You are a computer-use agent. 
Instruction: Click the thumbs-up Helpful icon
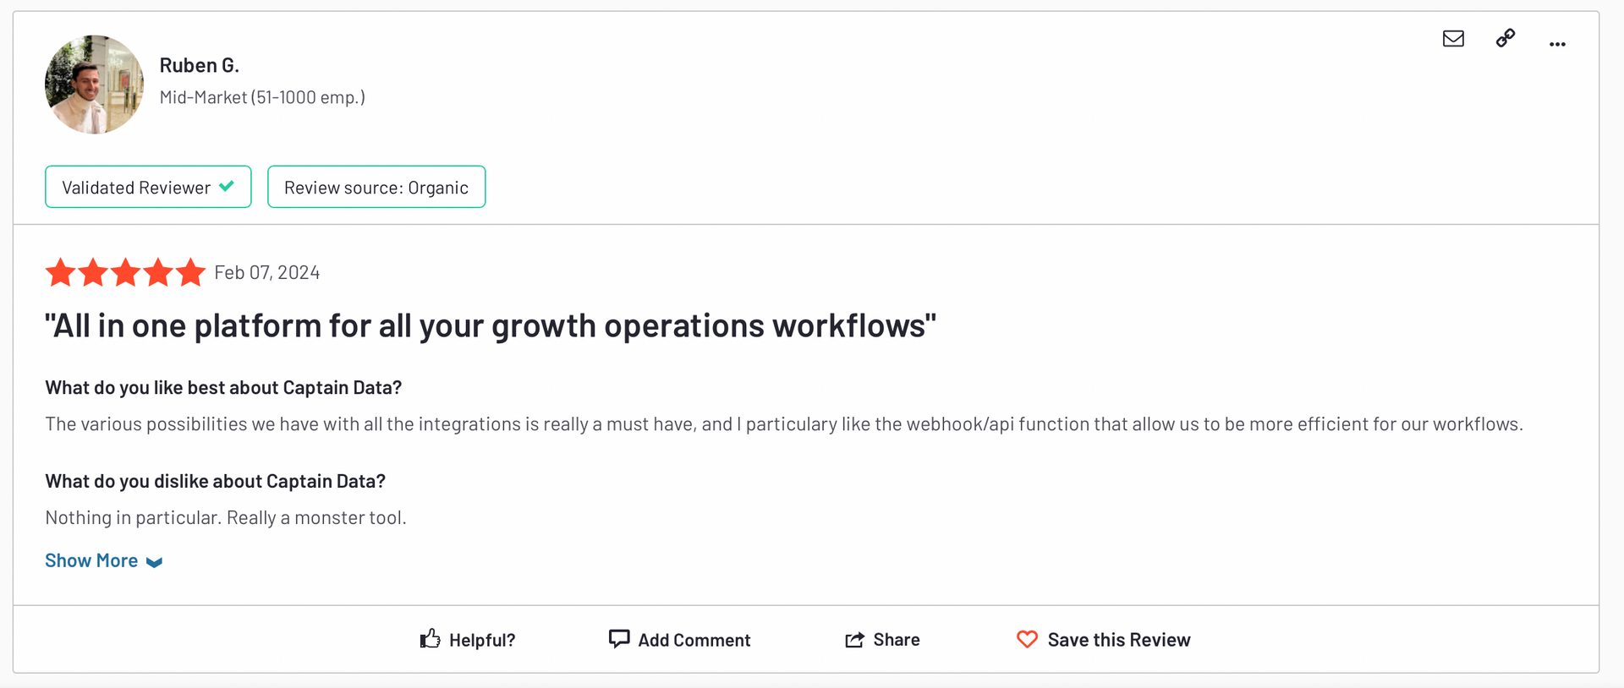(431, 639)
